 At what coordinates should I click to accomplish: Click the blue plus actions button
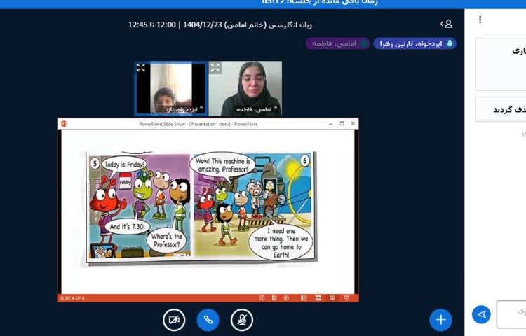pyautogui.click(x=440, y=320)
